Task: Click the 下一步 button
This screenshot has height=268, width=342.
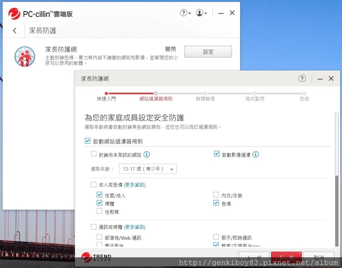Action: point(286,257)
